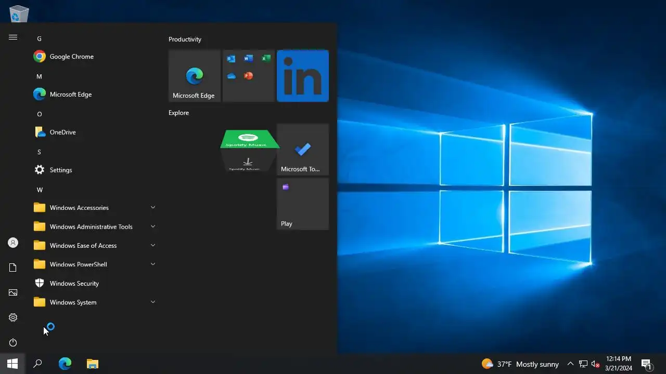Image resolution: width=666 pixels, height=374 pixels.
Task: Expand the Windows Administrative Tools chevron
Action: (153, 226)
